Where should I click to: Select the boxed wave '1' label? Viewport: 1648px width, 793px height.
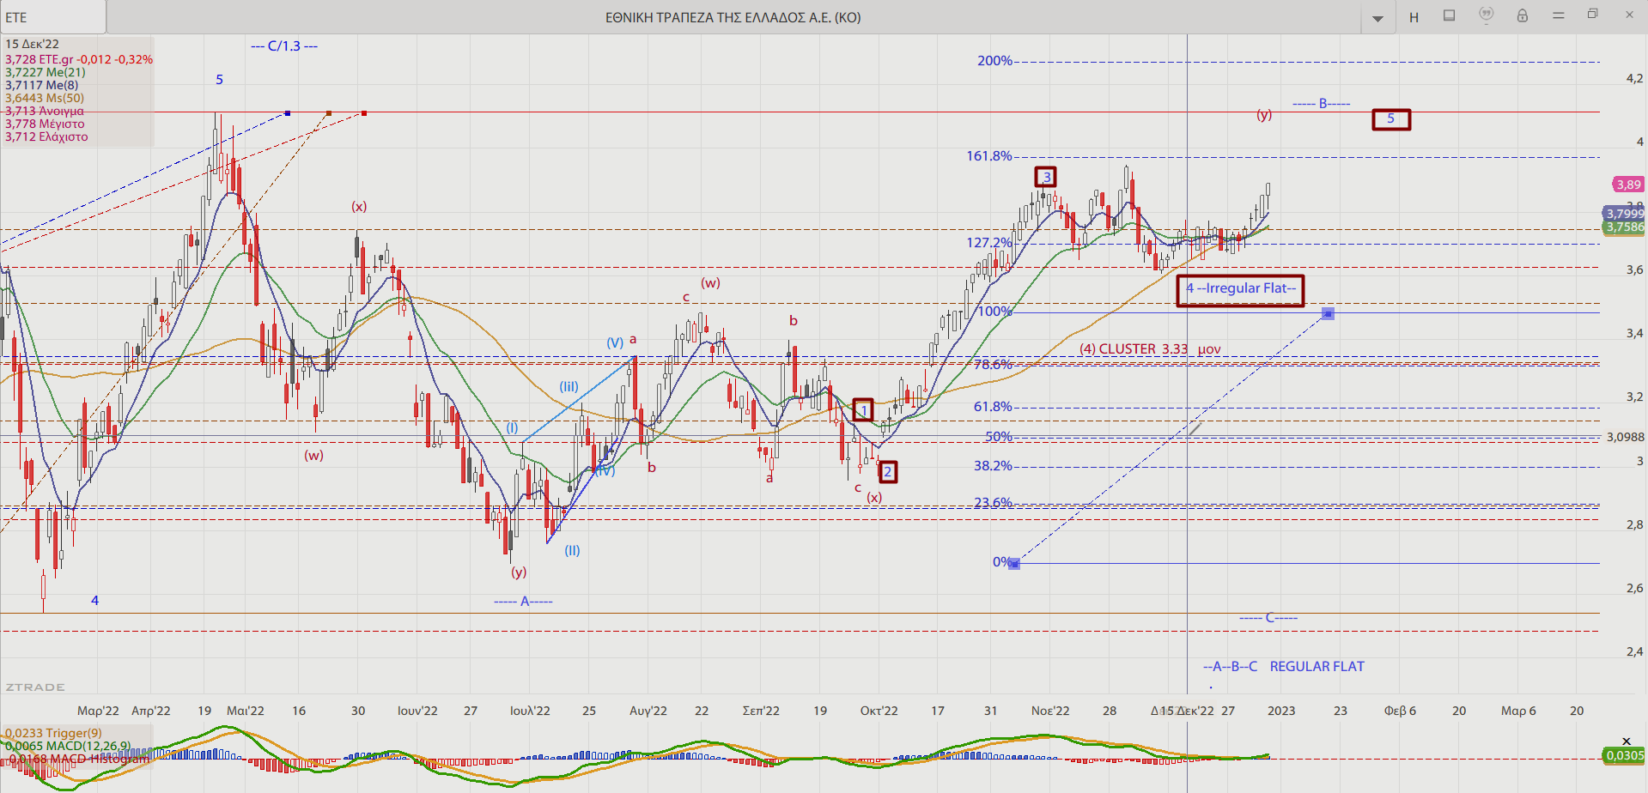[863, 410]
